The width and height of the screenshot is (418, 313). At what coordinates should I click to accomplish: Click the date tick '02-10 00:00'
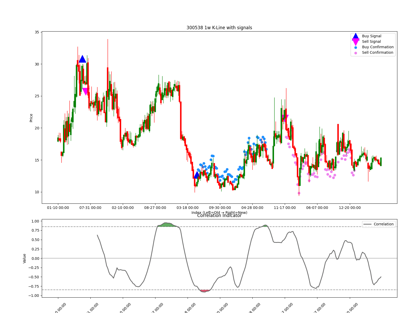[x=123, y=208]
